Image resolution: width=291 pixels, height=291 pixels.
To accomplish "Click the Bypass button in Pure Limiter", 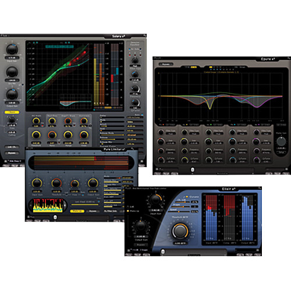I will click(x=93, y=211).
